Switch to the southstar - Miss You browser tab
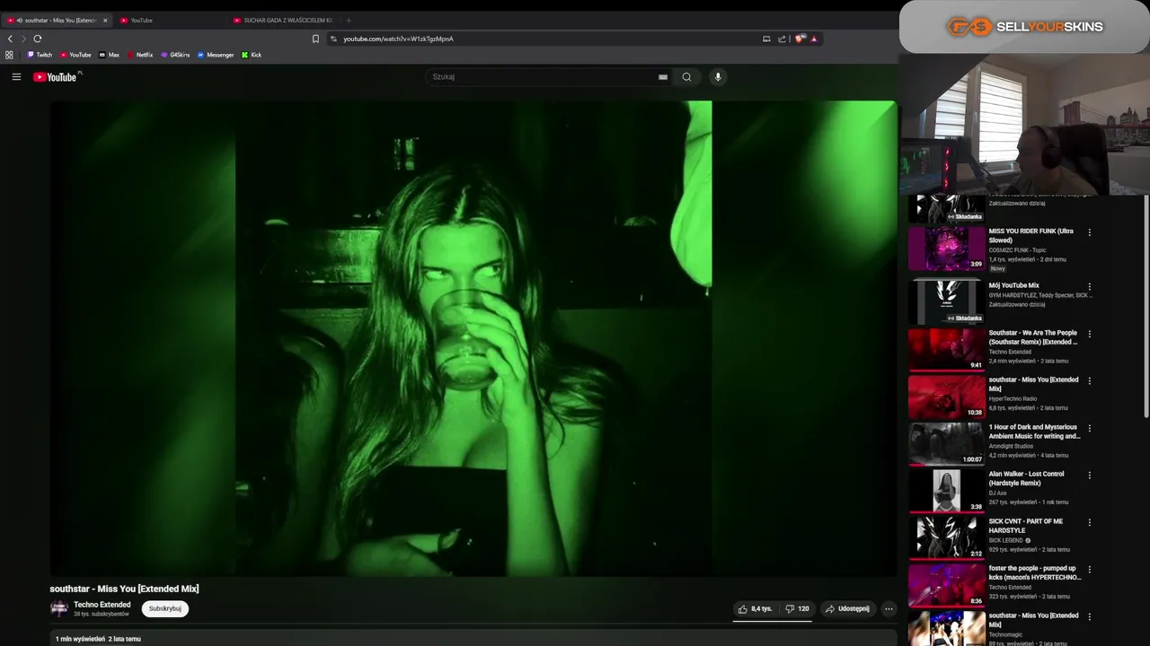The image size is (1150, 646). [56, 20]
